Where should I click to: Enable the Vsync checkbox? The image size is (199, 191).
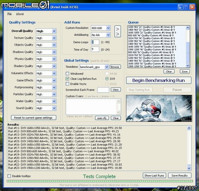click(x=68, y=84)
